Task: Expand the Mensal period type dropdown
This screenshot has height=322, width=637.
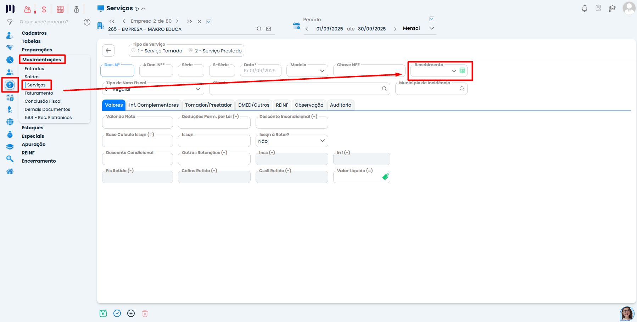Action: [431, 28]
